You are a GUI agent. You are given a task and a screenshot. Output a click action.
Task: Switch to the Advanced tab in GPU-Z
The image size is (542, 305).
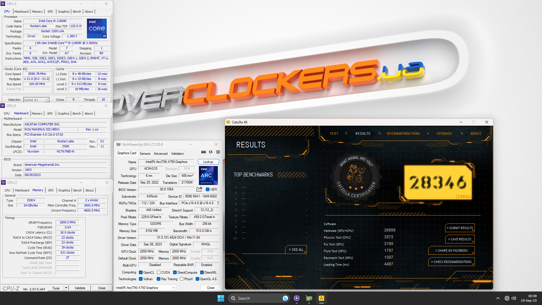point(161,154)
